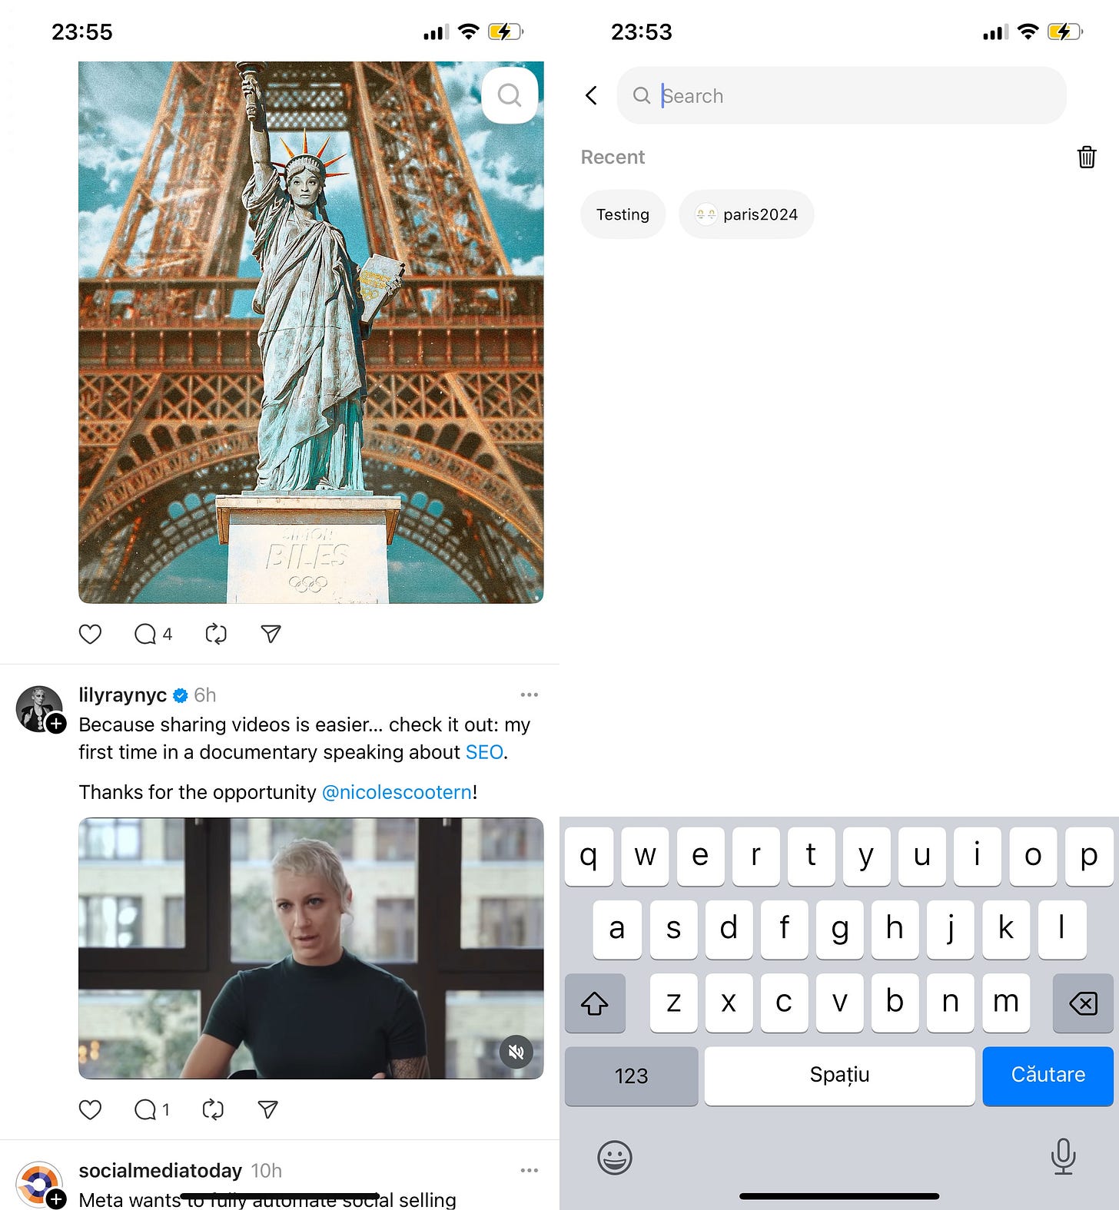
Task: Open the SEO tag link
Action: click(484, 752)
